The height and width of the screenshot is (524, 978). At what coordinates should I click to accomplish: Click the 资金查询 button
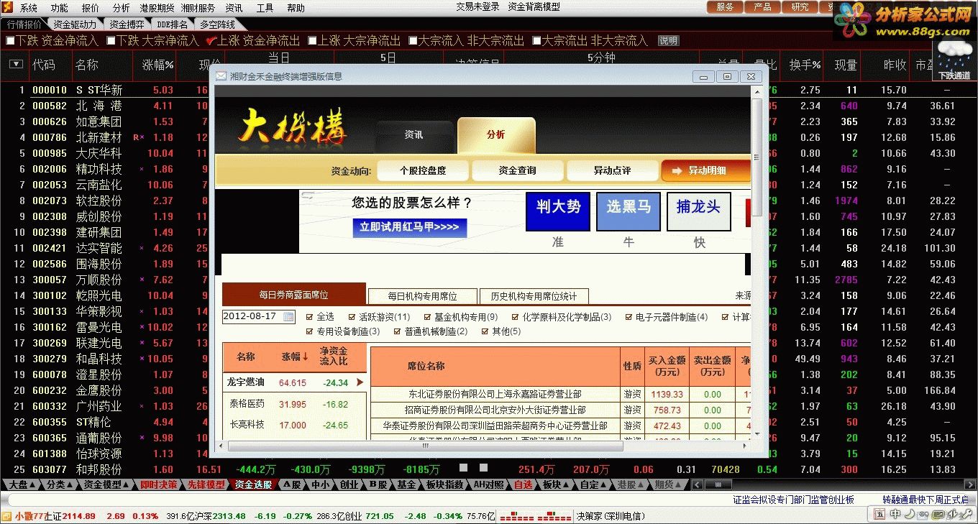(x=517, y=170)
